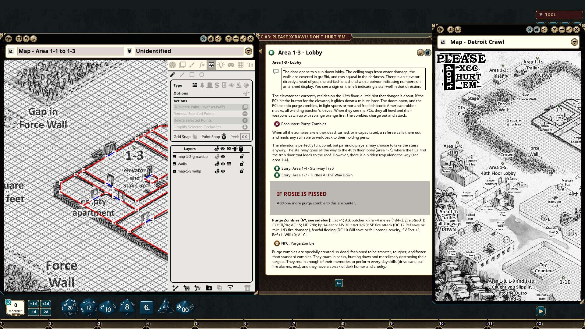
Task: Toggle Grid Snap option
Action: [x=194, y=136]
